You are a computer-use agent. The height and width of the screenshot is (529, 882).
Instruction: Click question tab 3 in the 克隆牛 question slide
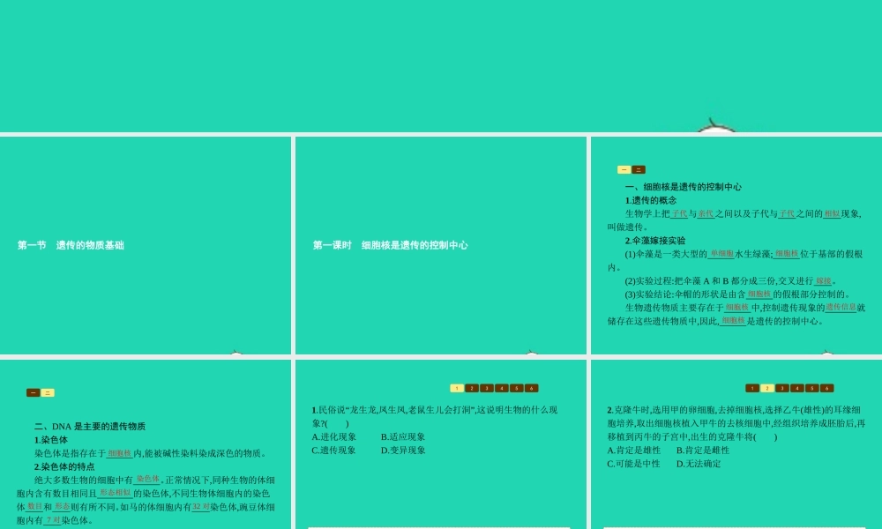pos(781,389)
